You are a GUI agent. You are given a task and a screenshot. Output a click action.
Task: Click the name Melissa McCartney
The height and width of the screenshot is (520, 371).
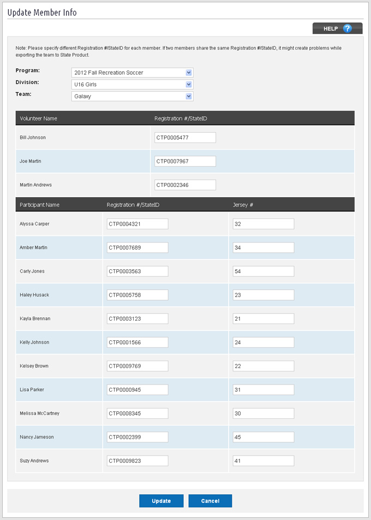coord(40,413)
